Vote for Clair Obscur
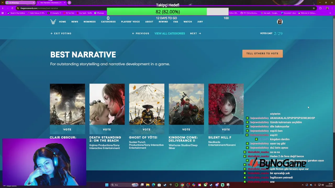The height and width of the screenshot is (188, 335). (67, 130)
